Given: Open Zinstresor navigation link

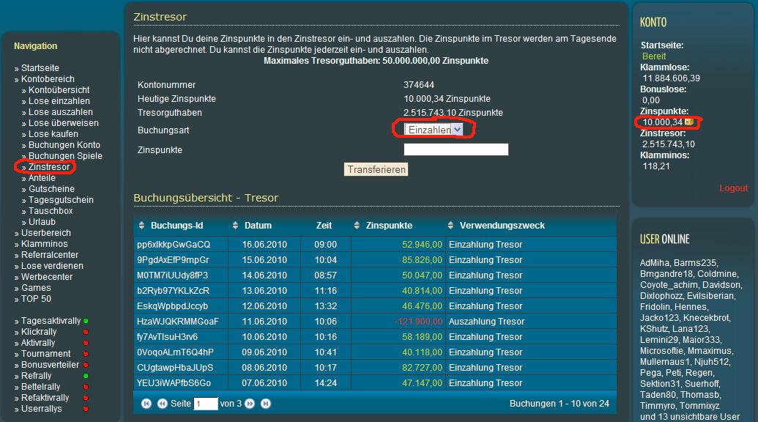Looking at the screenshot, I should [x=49, y=167].
